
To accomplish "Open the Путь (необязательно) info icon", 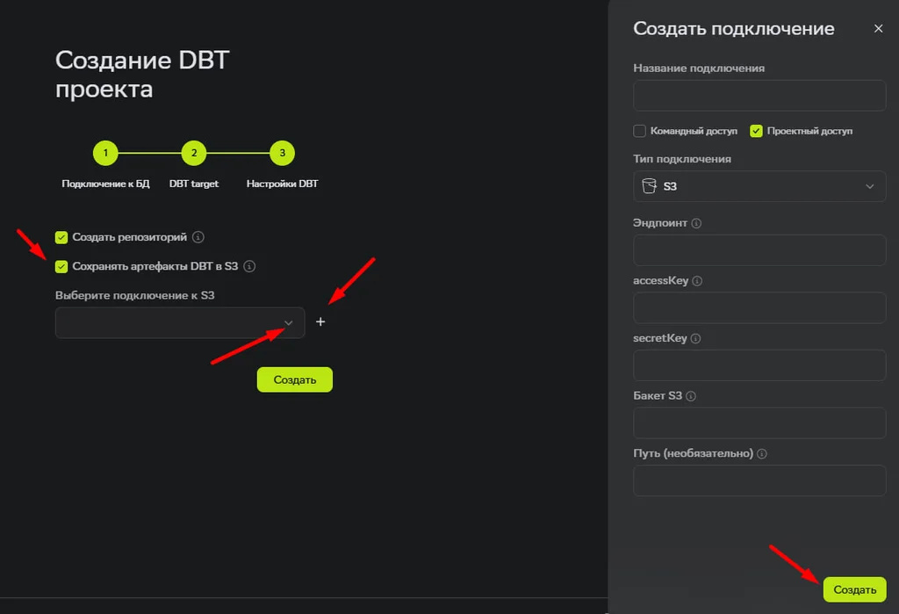I will click(762, 453).
